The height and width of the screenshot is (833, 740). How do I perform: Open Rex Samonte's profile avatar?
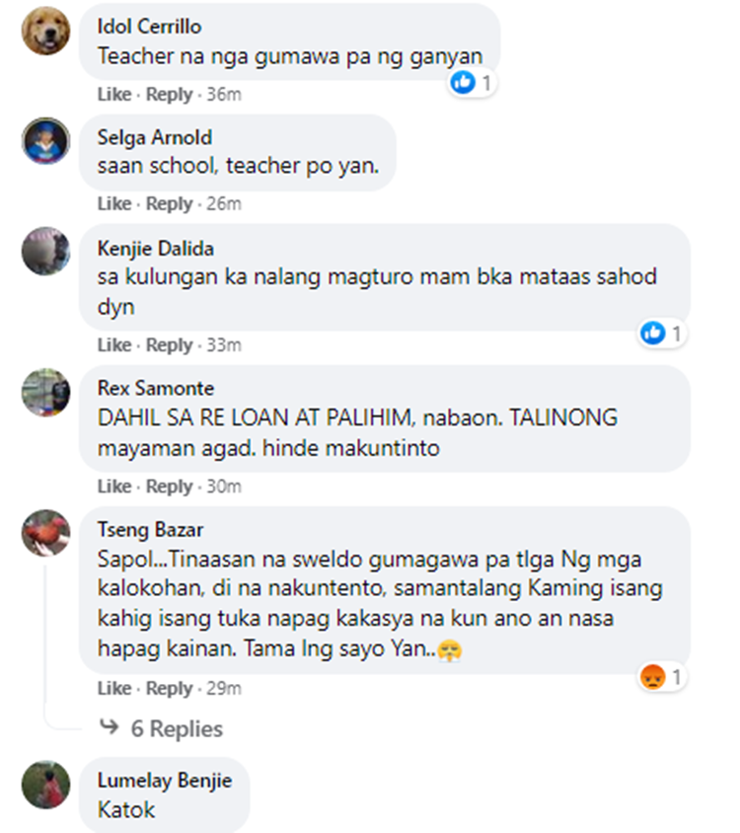tap(45, 393)
